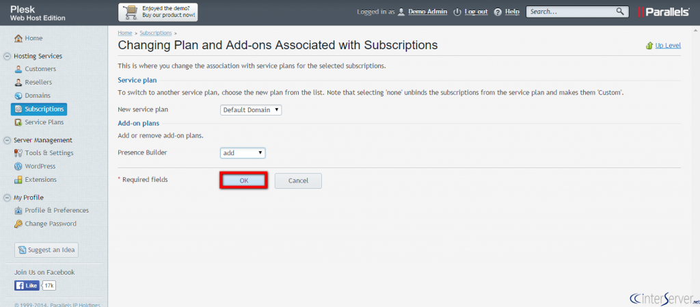Screen dimensions: 700x307
Task: Click the Log out link
Action: [476, 12]
